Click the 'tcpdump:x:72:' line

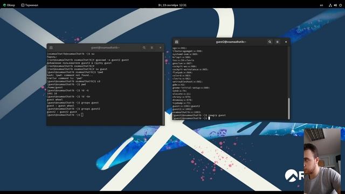pos(182,103)
